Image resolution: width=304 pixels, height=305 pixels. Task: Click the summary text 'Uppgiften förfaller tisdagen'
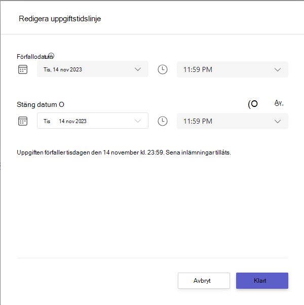(54, 152)
